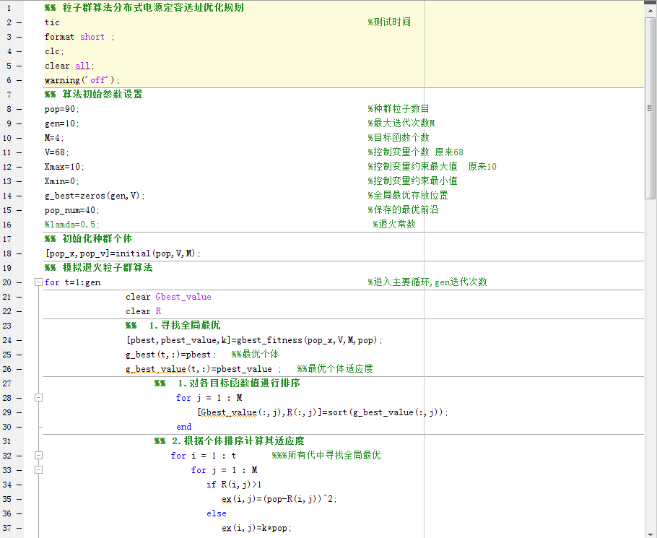
Task: Click line number 31
Action: (x=7, y=441)
